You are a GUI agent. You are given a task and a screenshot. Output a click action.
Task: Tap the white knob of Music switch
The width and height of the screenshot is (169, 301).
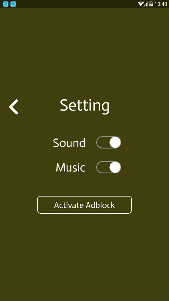click(115, 167)
